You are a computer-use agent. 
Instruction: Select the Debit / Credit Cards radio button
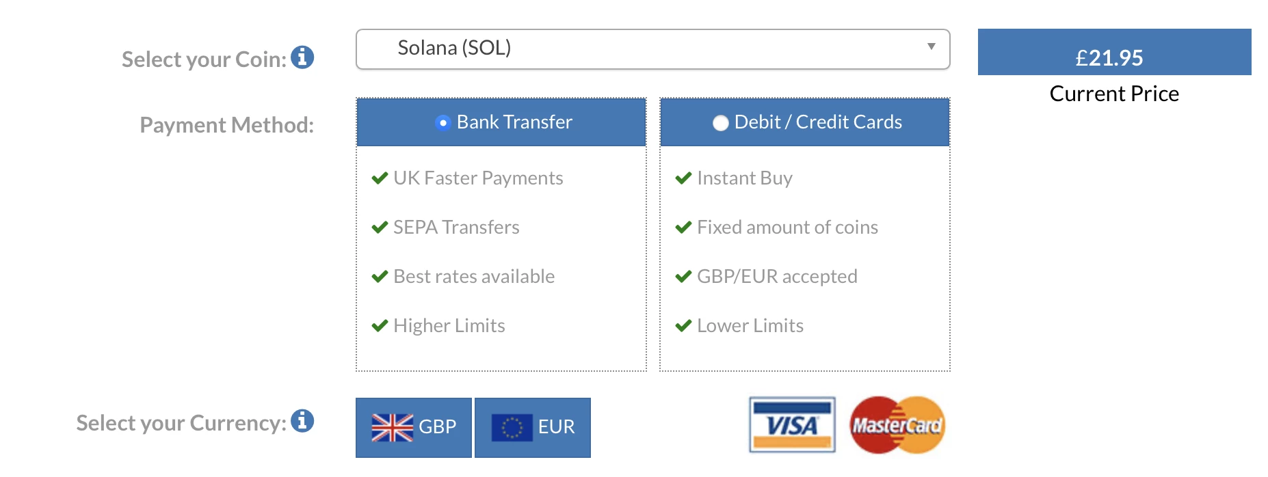tap(720, 122)
